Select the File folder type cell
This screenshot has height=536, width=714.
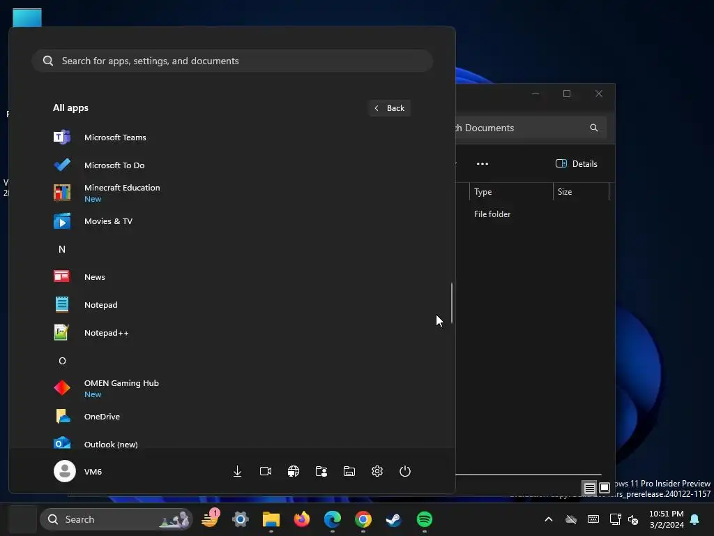492,214
